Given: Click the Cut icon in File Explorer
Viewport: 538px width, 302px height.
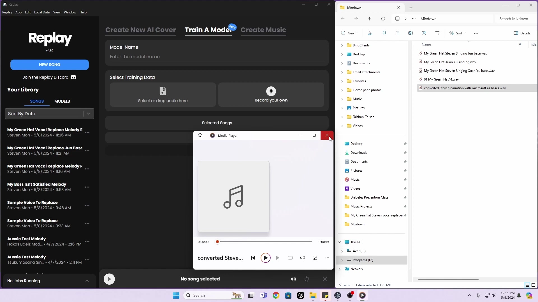Looking at the screenshot, I should point(370,33).
